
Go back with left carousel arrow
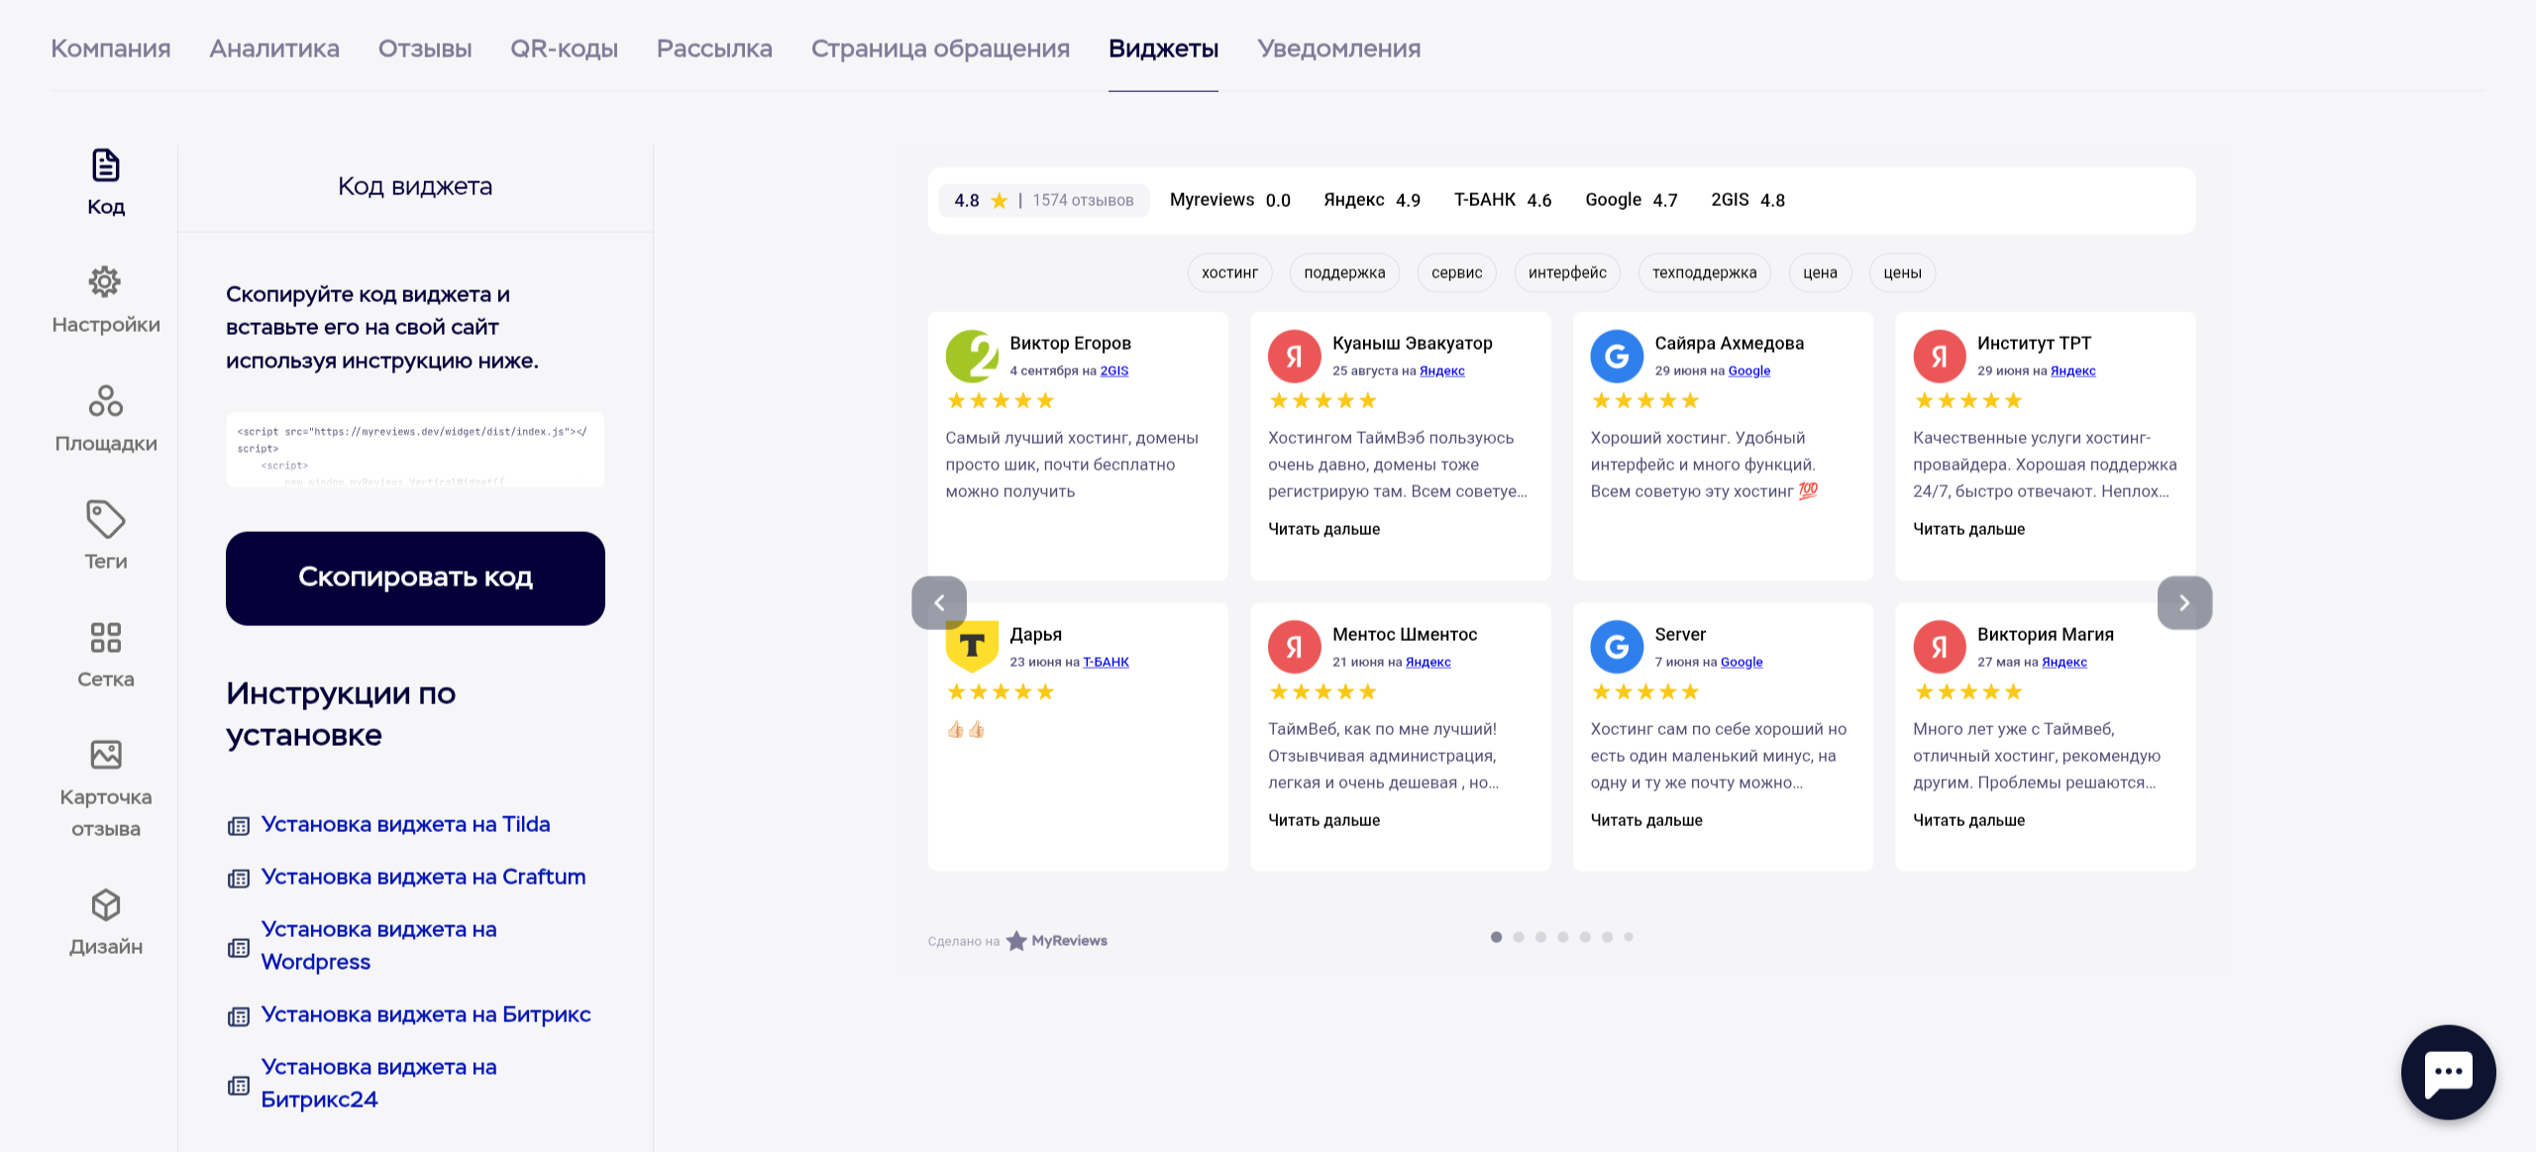pyautogui.click(x=939, y=601)
